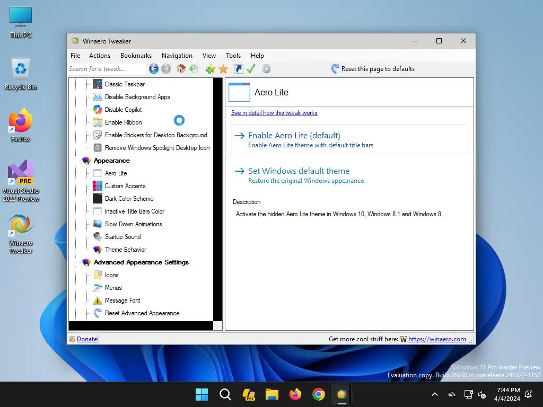Click the tree panel vertical scrollbar
This screenshot has width=543, height=407.
point(218,199)
